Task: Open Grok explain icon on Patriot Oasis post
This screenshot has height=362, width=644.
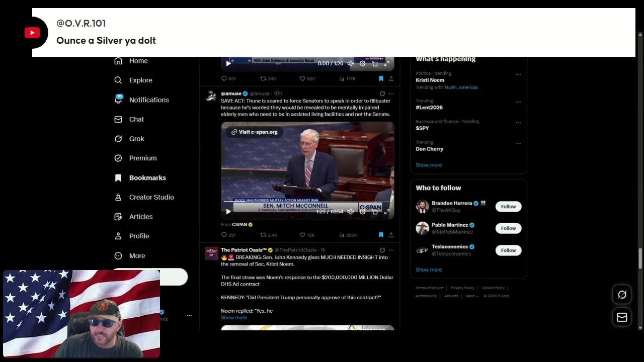Action: (x=382, y=250)
